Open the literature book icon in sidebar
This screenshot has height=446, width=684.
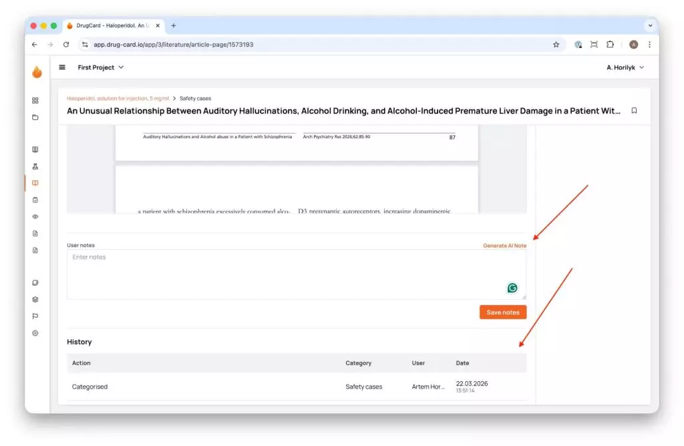[35, 183]
